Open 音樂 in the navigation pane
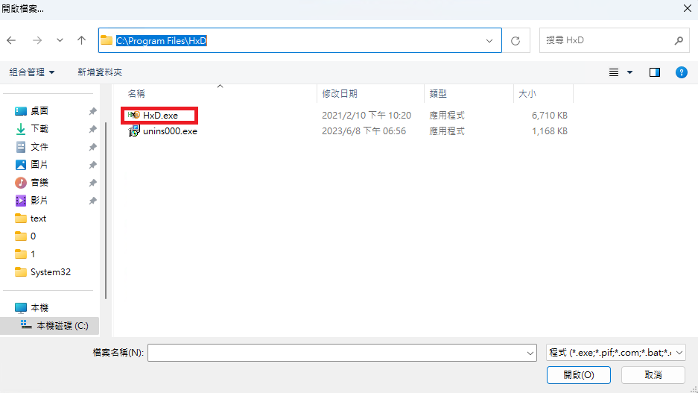698x393 pixels. coord(39,182)
